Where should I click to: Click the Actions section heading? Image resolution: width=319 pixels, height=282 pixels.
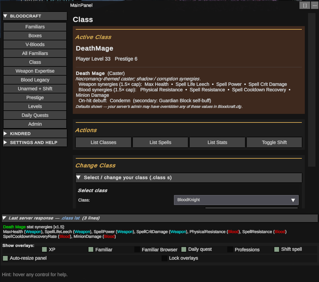coord(86,130)
